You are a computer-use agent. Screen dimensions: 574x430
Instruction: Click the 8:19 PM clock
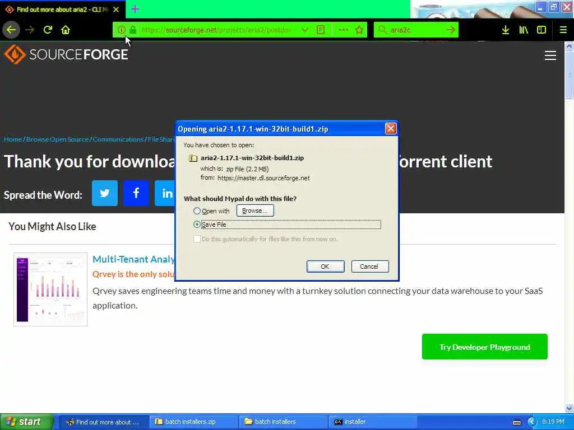[x=553, y=422]
